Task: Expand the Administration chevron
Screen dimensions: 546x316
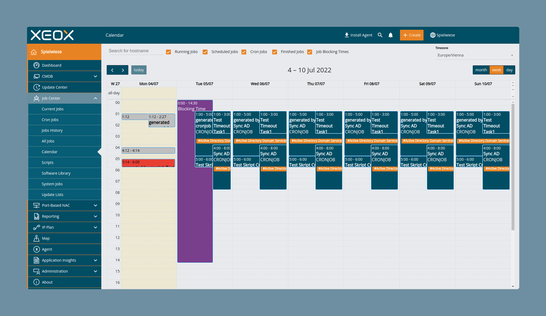Action: (x=95, y=271)
